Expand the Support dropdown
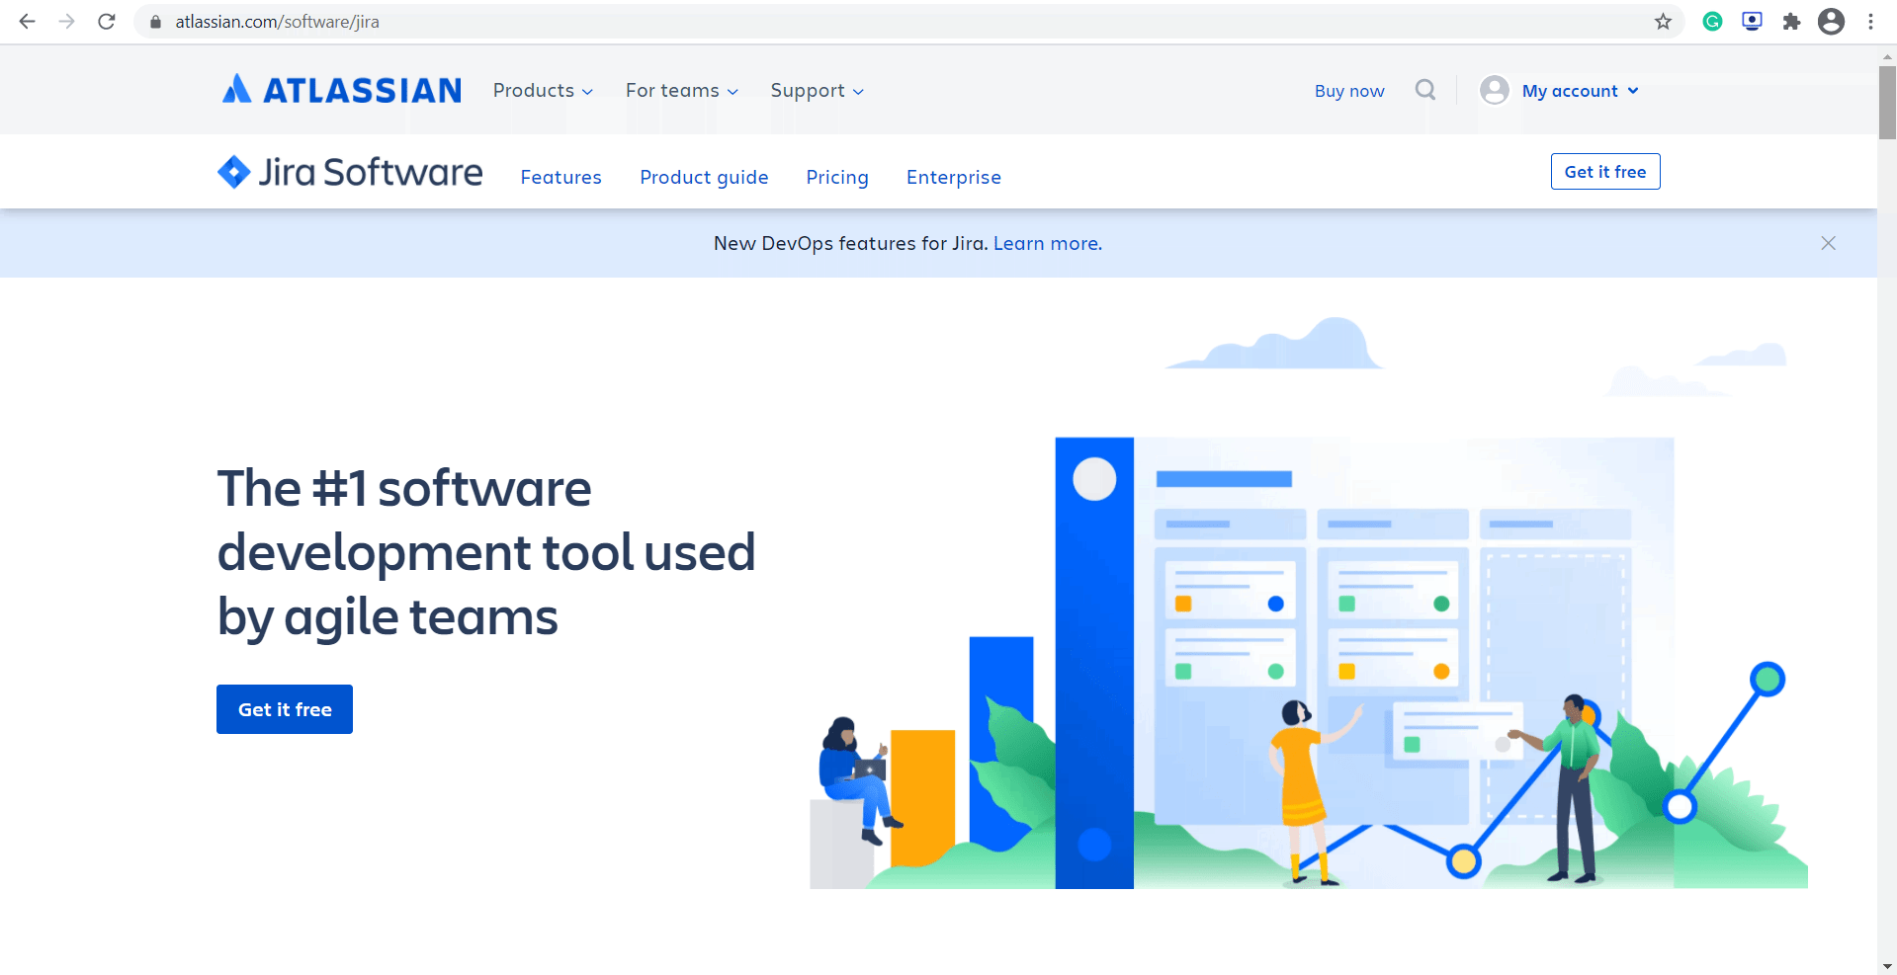The height and width of the screenshot is (975, 1897). [818, 90]
